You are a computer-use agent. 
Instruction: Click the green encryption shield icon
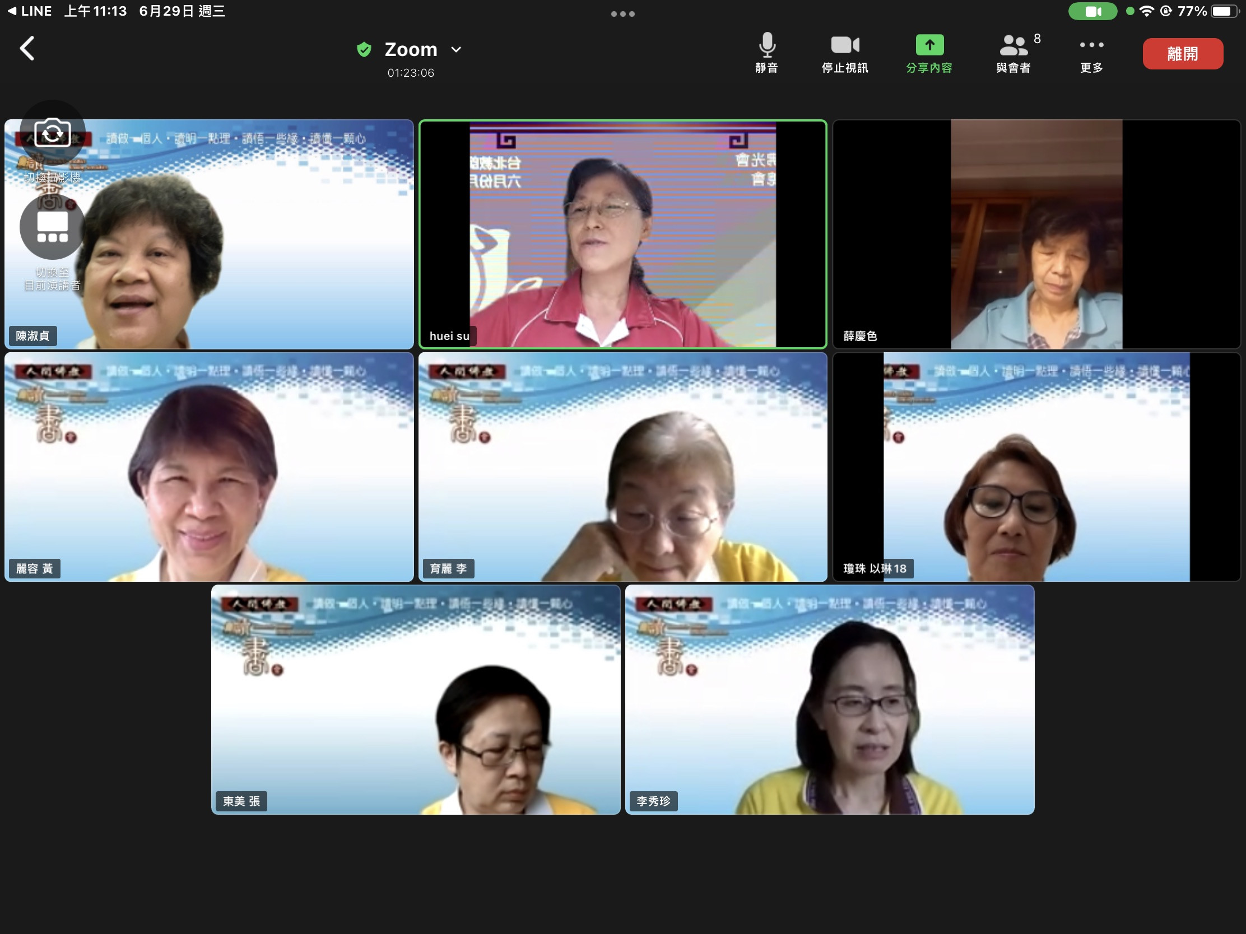(364, 49)
